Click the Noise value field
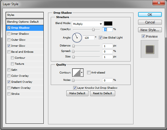 click(x=107, y=80)
